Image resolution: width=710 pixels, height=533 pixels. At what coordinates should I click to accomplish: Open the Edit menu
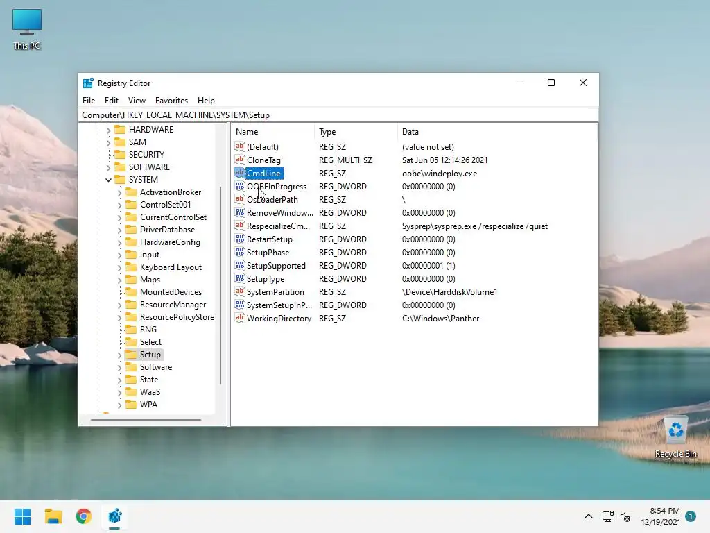pyautogui.click(x=112, y=101)
